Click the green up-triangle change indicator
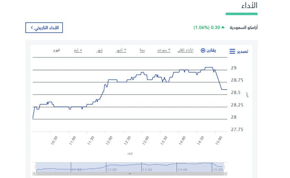This screenshot has height=178, width=290. pyautogui.click(x=223, y=27)
